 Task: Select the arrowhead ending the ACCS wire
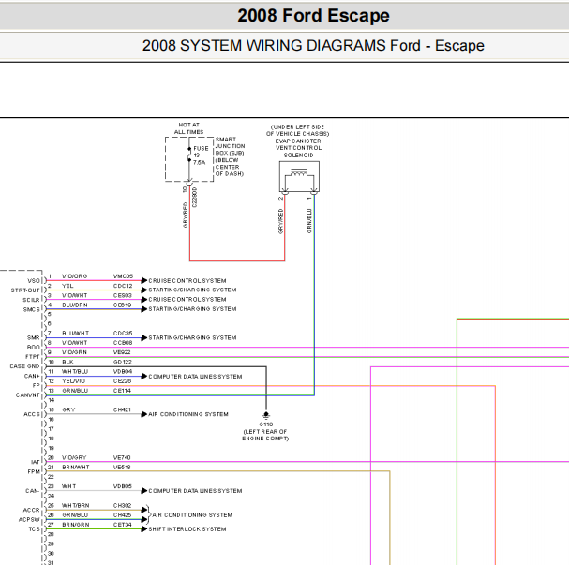point(144,414)
